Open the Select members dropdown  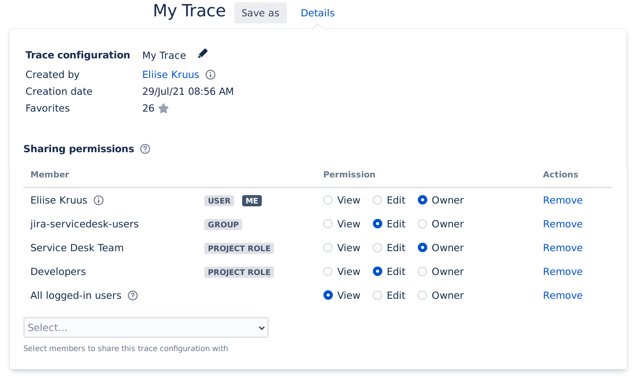coord(146,328)
